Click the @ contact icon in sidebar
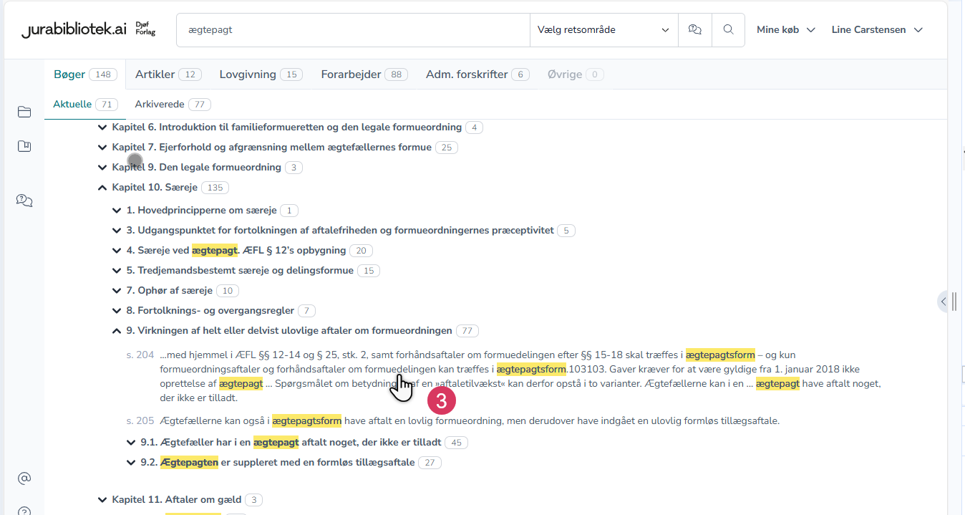Viewport: 965px width, 515px height. (24, 478)
